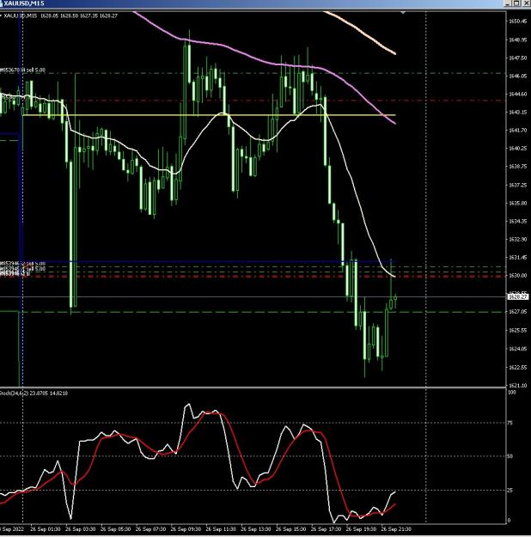Close the XAUUSD,M15 chart window
The image size is (531, 537).
pos(526,3)
